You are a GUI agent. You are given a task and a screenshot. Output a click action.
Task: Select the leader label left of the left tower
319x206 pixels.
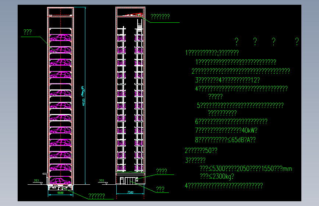28,32
